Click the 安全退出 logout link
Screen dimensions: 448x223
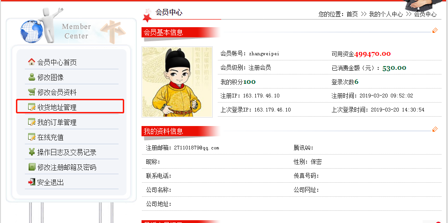[x=50, y=182]
